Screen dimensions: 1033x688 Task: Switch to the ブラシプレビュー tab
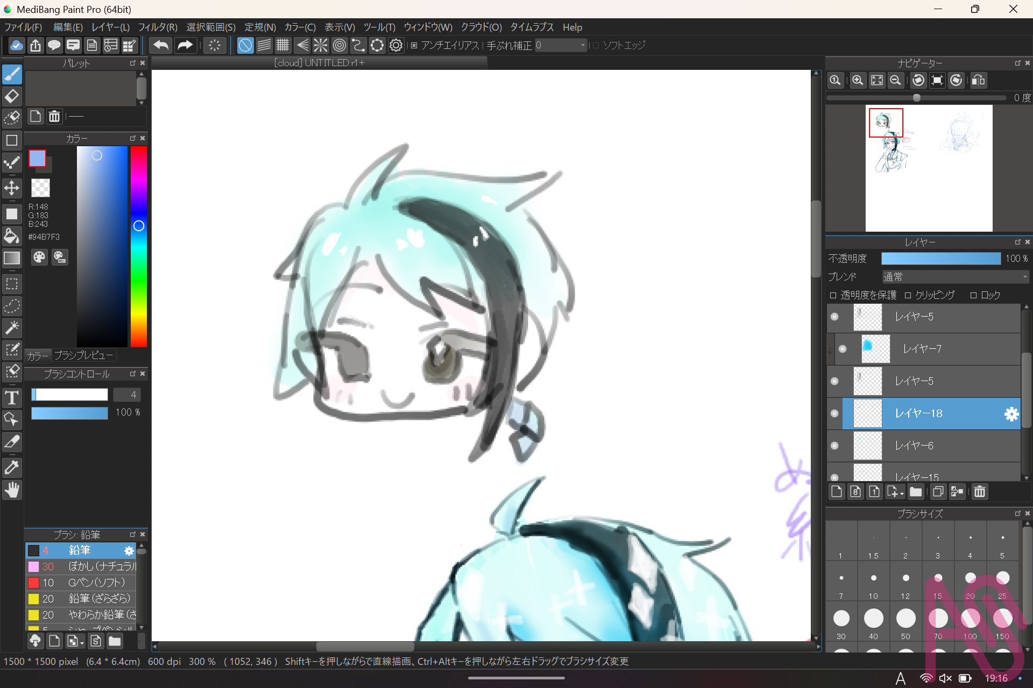point(83,355)
